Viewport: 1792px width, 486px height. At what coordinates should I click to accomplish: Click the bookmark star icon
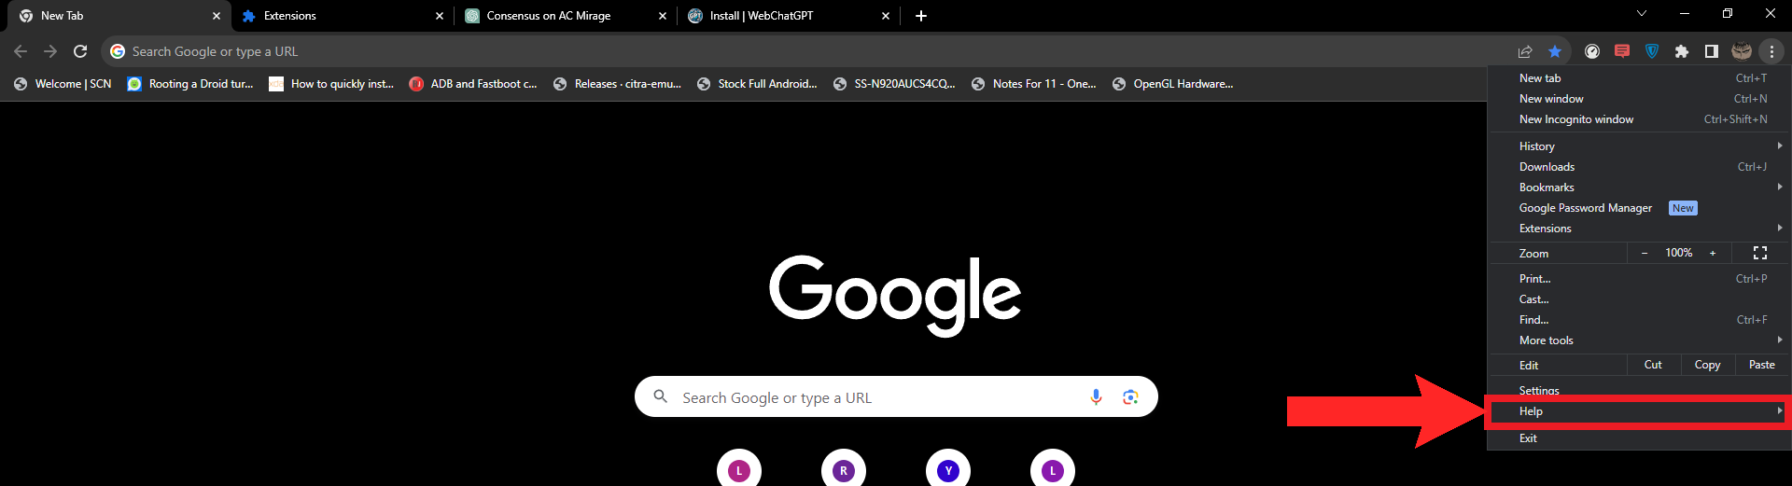(x=1555, y=51)
